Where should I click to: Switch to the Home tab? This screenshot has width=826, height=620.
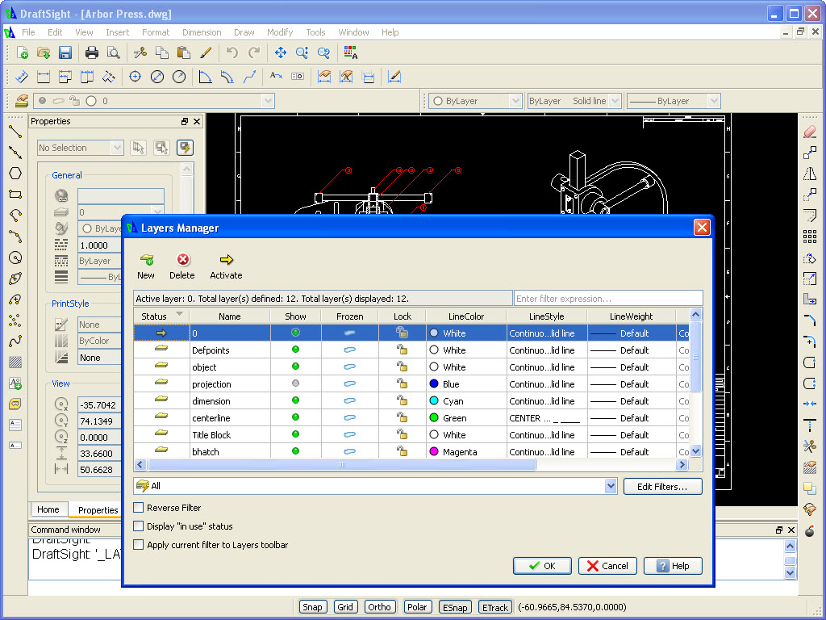(x=48, y=509)
